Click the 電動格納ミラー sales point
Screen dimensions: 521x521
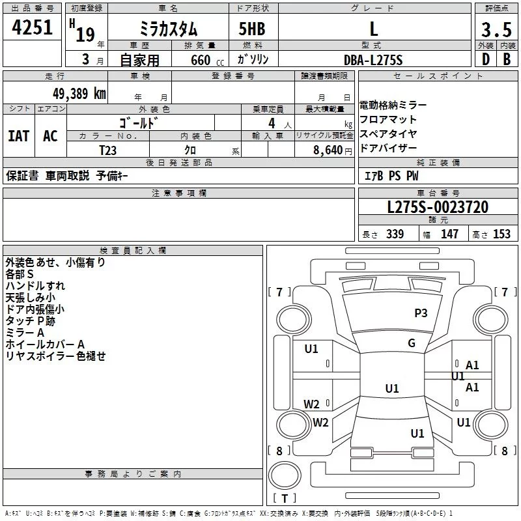[393, 106]
